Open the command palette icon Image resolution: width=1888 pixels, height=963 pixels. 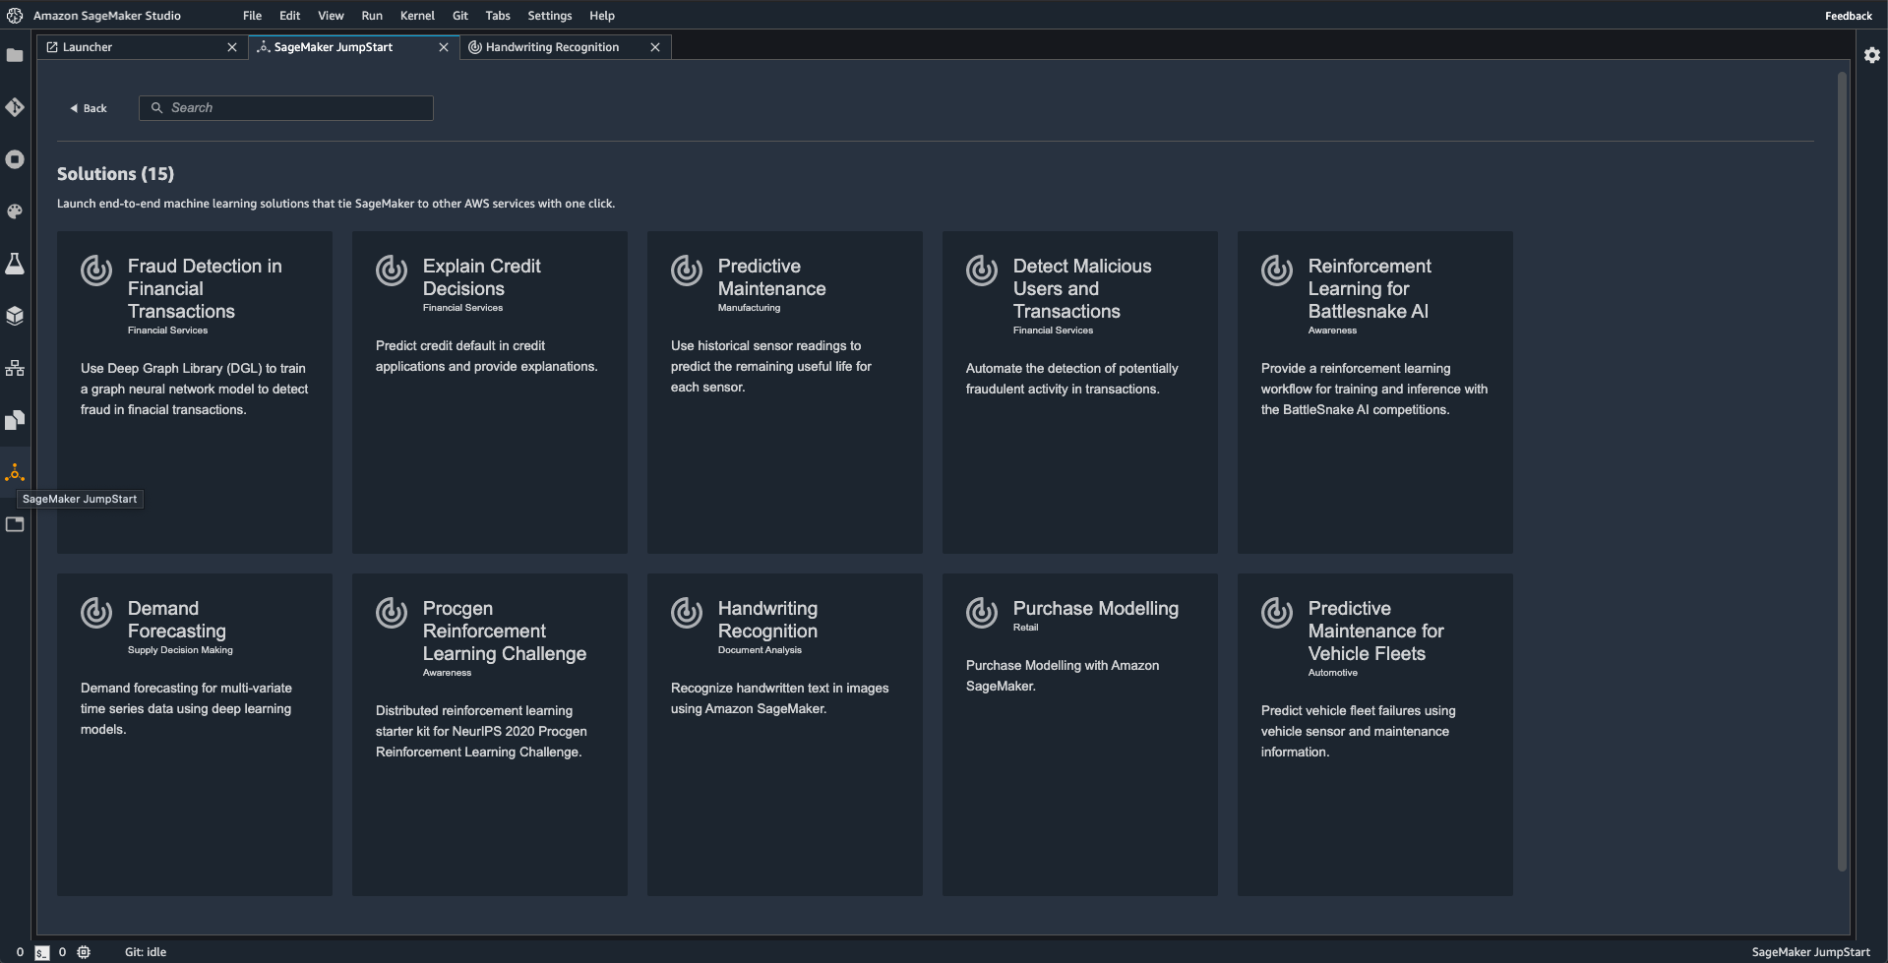pyautogui.click(x=15, y=211)
